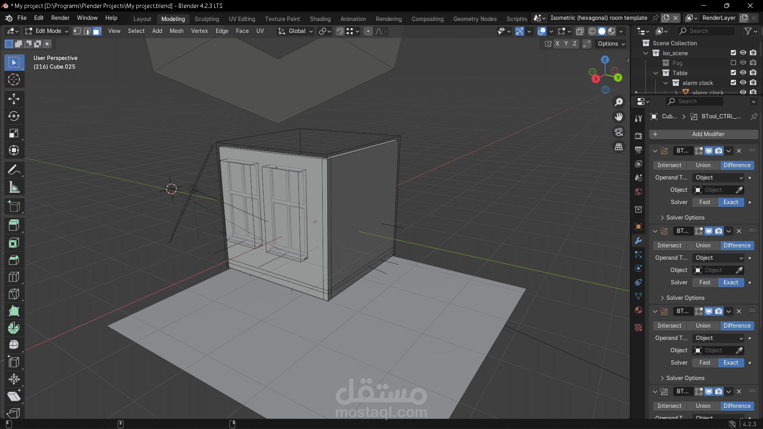Choose the Extrude Region tool
The image size is (763, 429).
coord(14,225)
